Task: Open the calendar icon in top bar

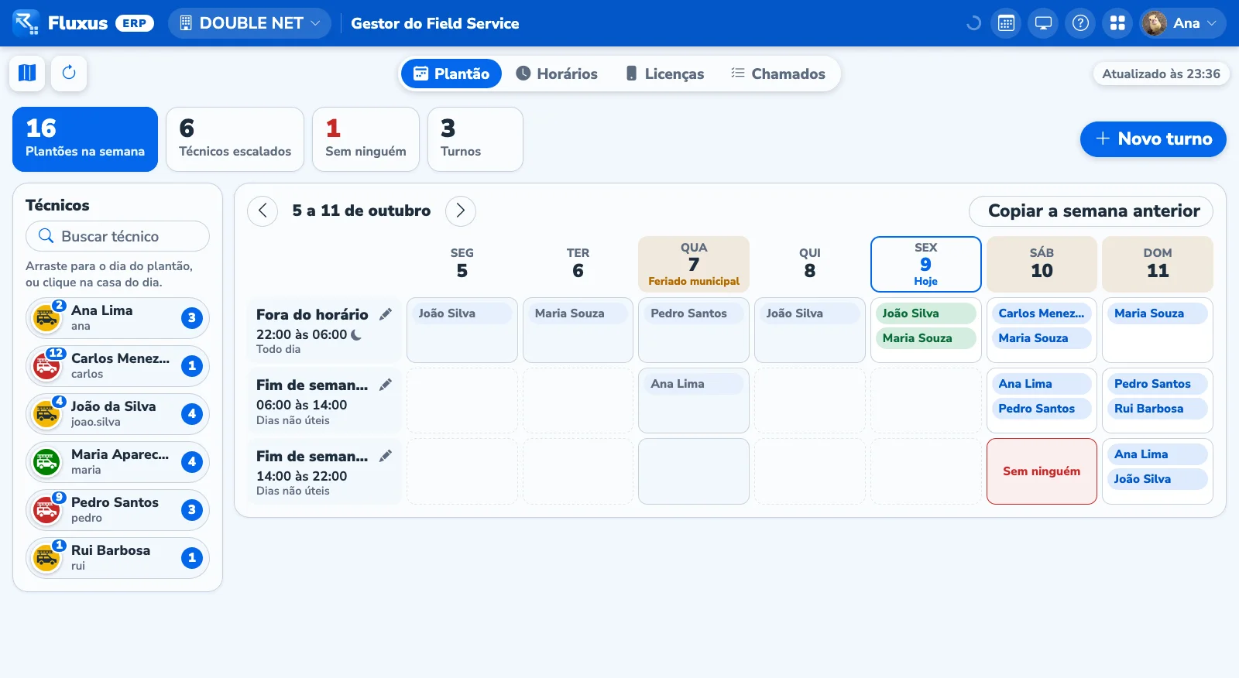Action: coord(1006,23)
